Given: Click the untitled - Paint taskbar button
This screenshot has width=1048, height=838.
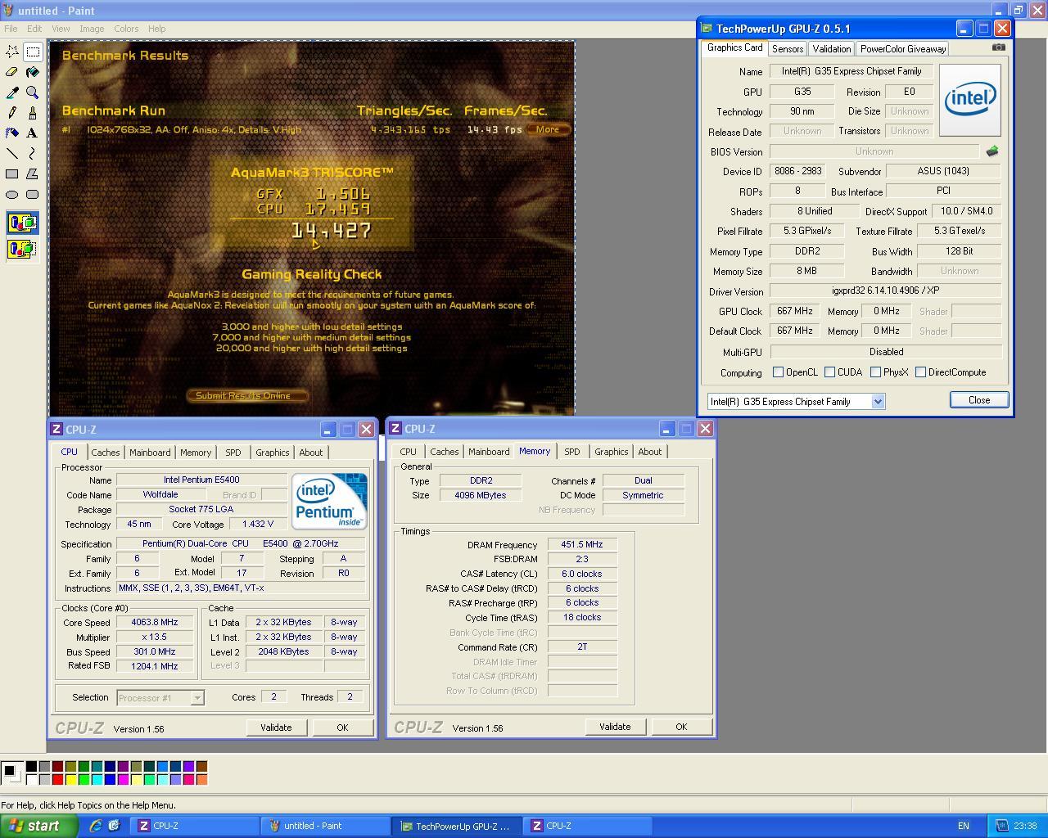Looking at the screenshot, I should (x=326, y=826).
